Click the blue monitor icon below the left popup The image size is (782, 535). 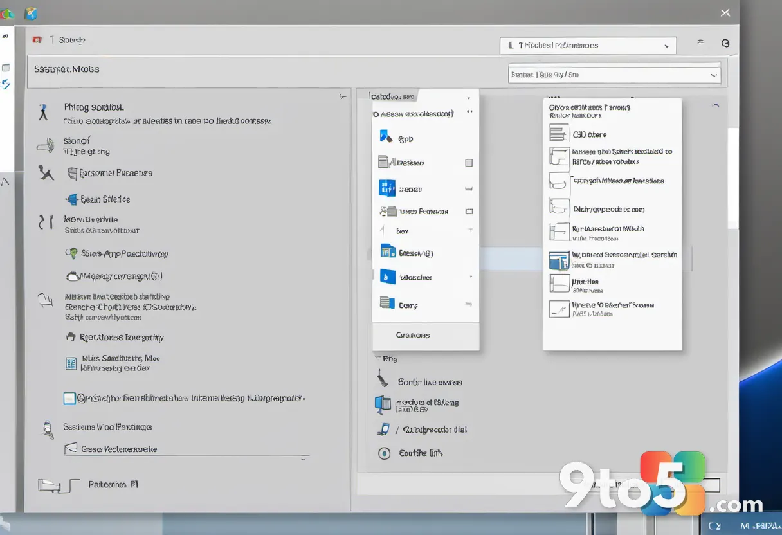coord(383,404)
